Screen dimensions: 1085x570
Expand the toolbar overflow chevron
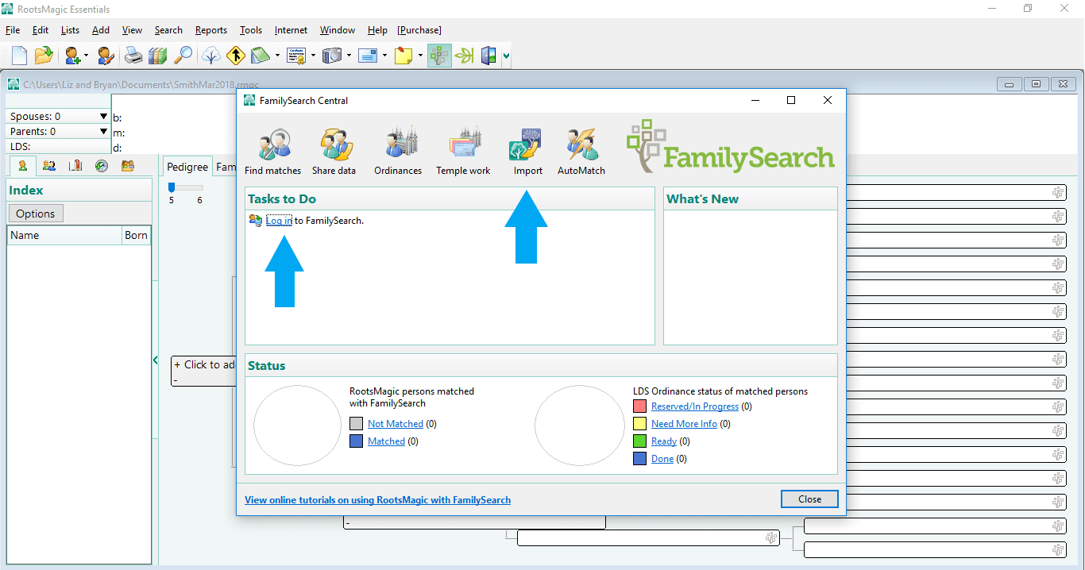pos(506,56)
